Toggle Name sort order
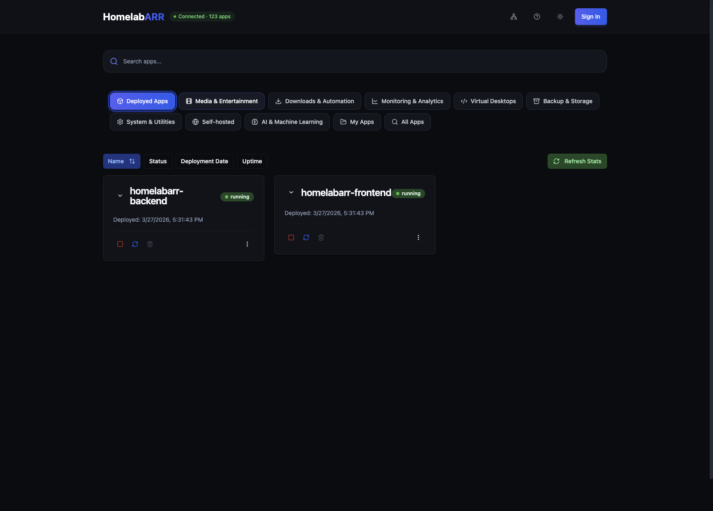This screenshot has width=713, height=511. [121, 161]
